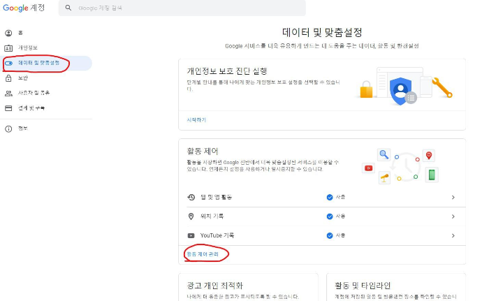Click the 데이터 및 맞춤설정 page title
The image size is (489, 301).
click(x=322, y=32)
